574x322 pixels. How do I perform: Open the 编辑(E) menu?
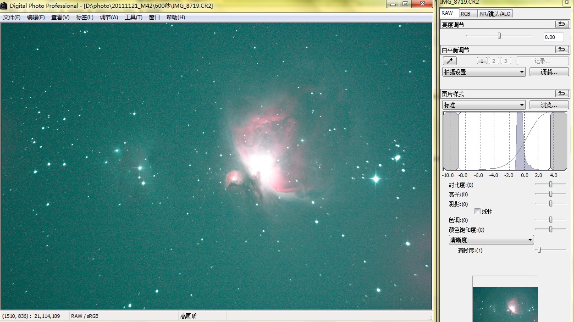pyautogui.click(x=36, y=17)
